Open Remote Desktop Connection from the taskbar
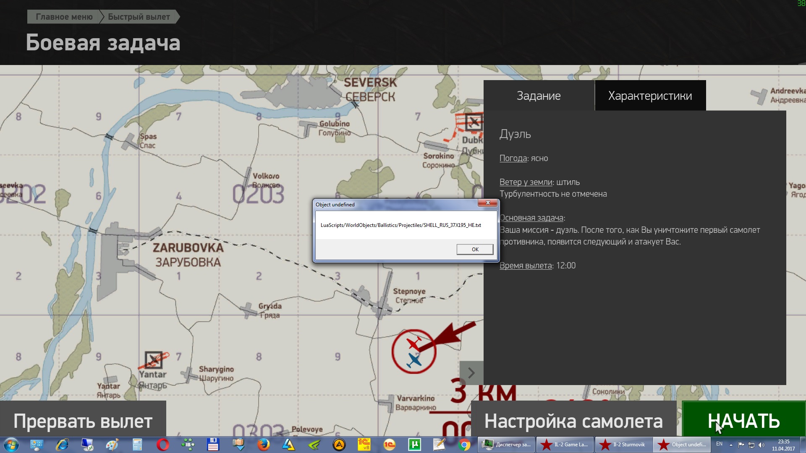The height and width of the screenshot is (453, 806). click(x=87, y=445)
